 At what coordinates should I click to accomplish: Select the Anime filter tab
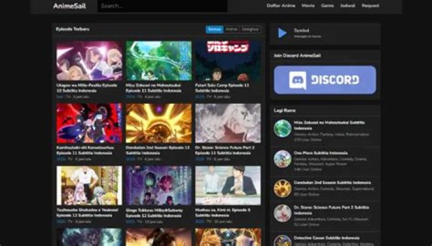click(232, 29)
